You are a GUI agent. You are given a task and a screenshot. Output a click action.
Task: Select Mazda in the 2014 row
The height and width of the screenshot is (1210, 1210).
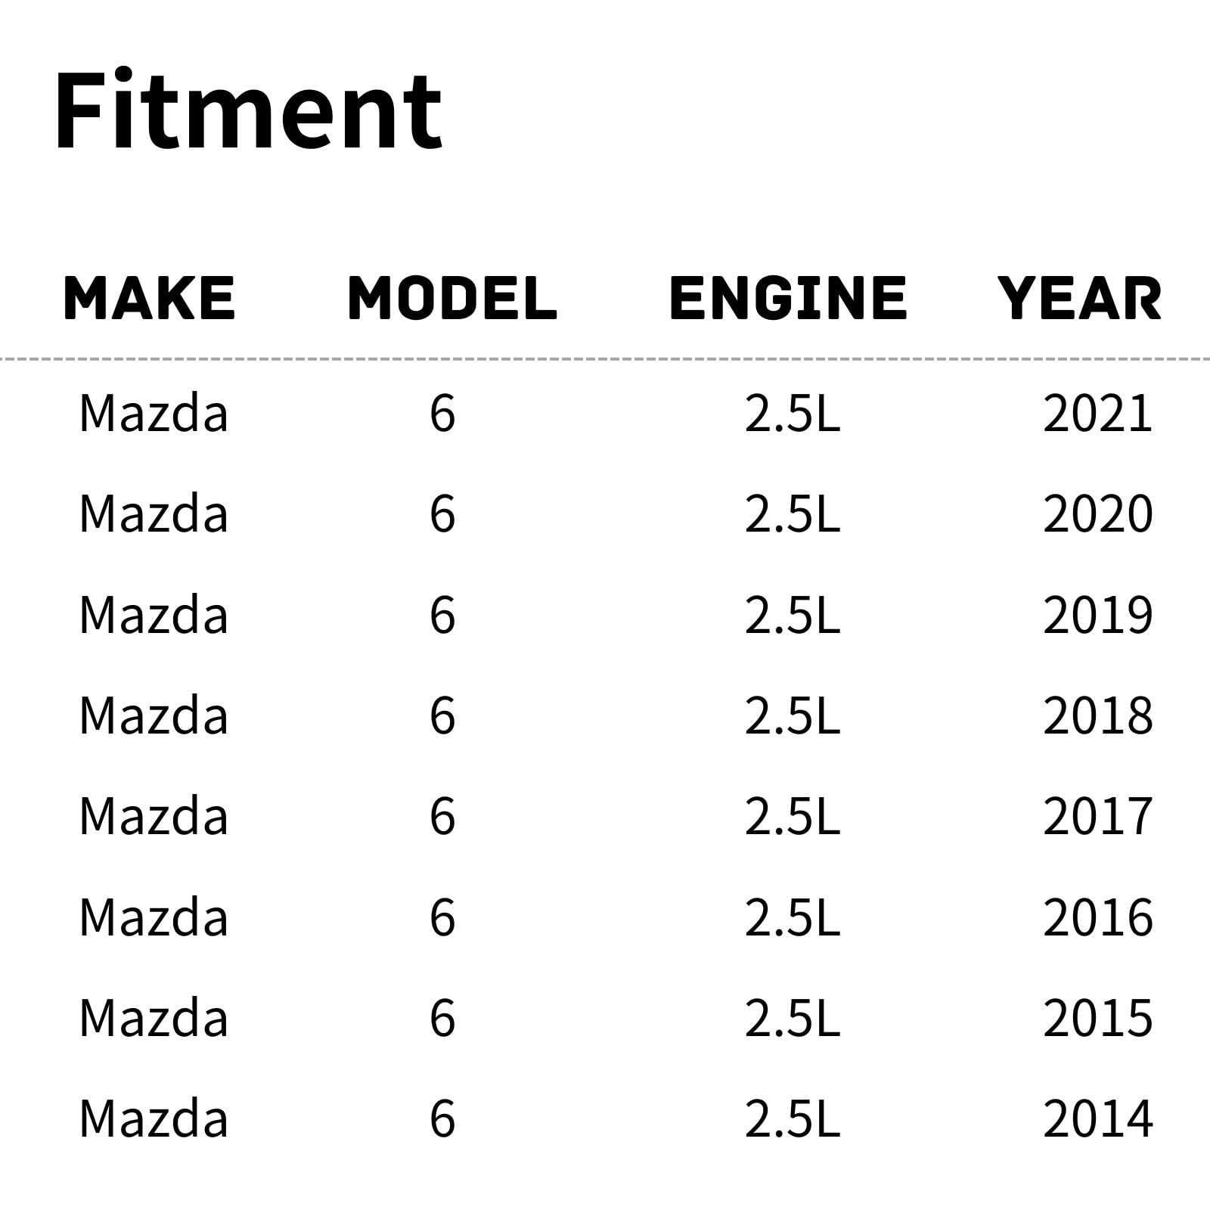[x=154, y=1118]
